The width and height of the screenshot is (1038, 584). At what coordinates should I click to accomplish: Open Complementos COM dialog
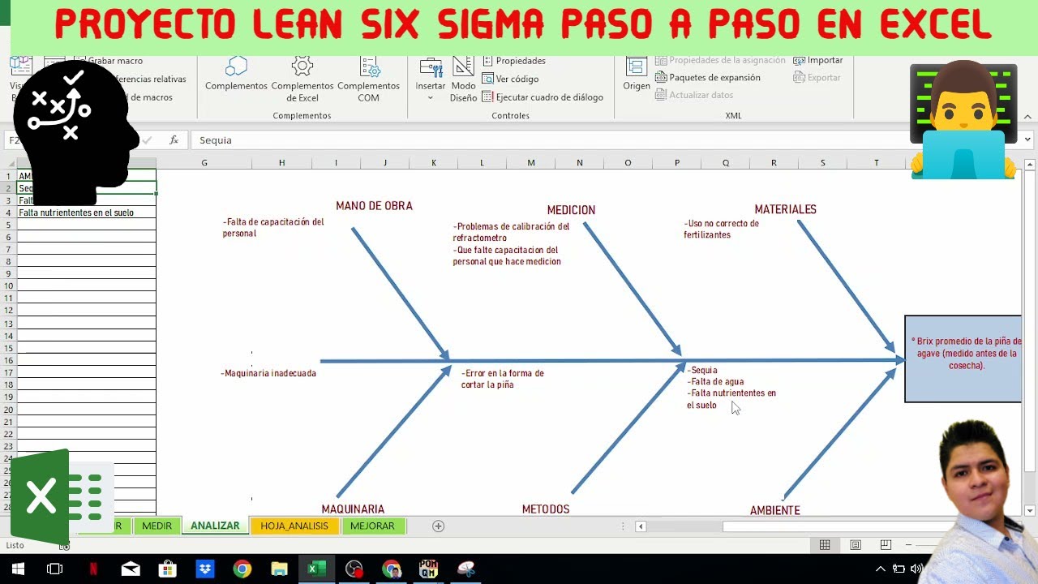[368, 79]
